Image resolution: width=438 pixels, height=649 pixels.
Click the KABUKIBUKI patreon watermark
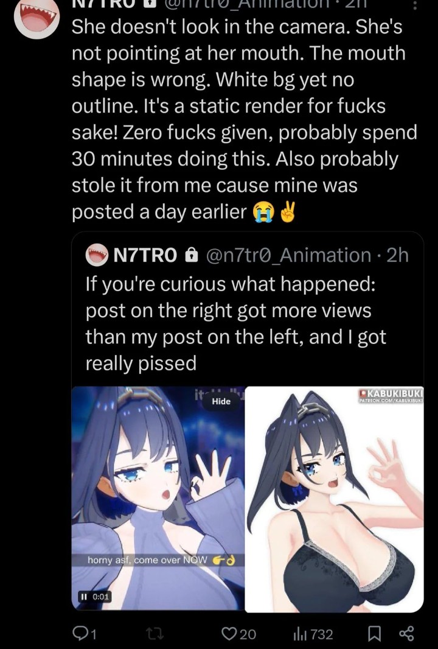(x=391, y=395)
